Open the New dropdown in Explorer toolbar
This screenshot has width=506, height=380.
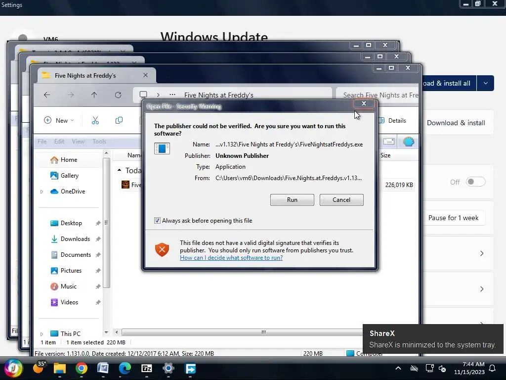[x=59, y=120]
